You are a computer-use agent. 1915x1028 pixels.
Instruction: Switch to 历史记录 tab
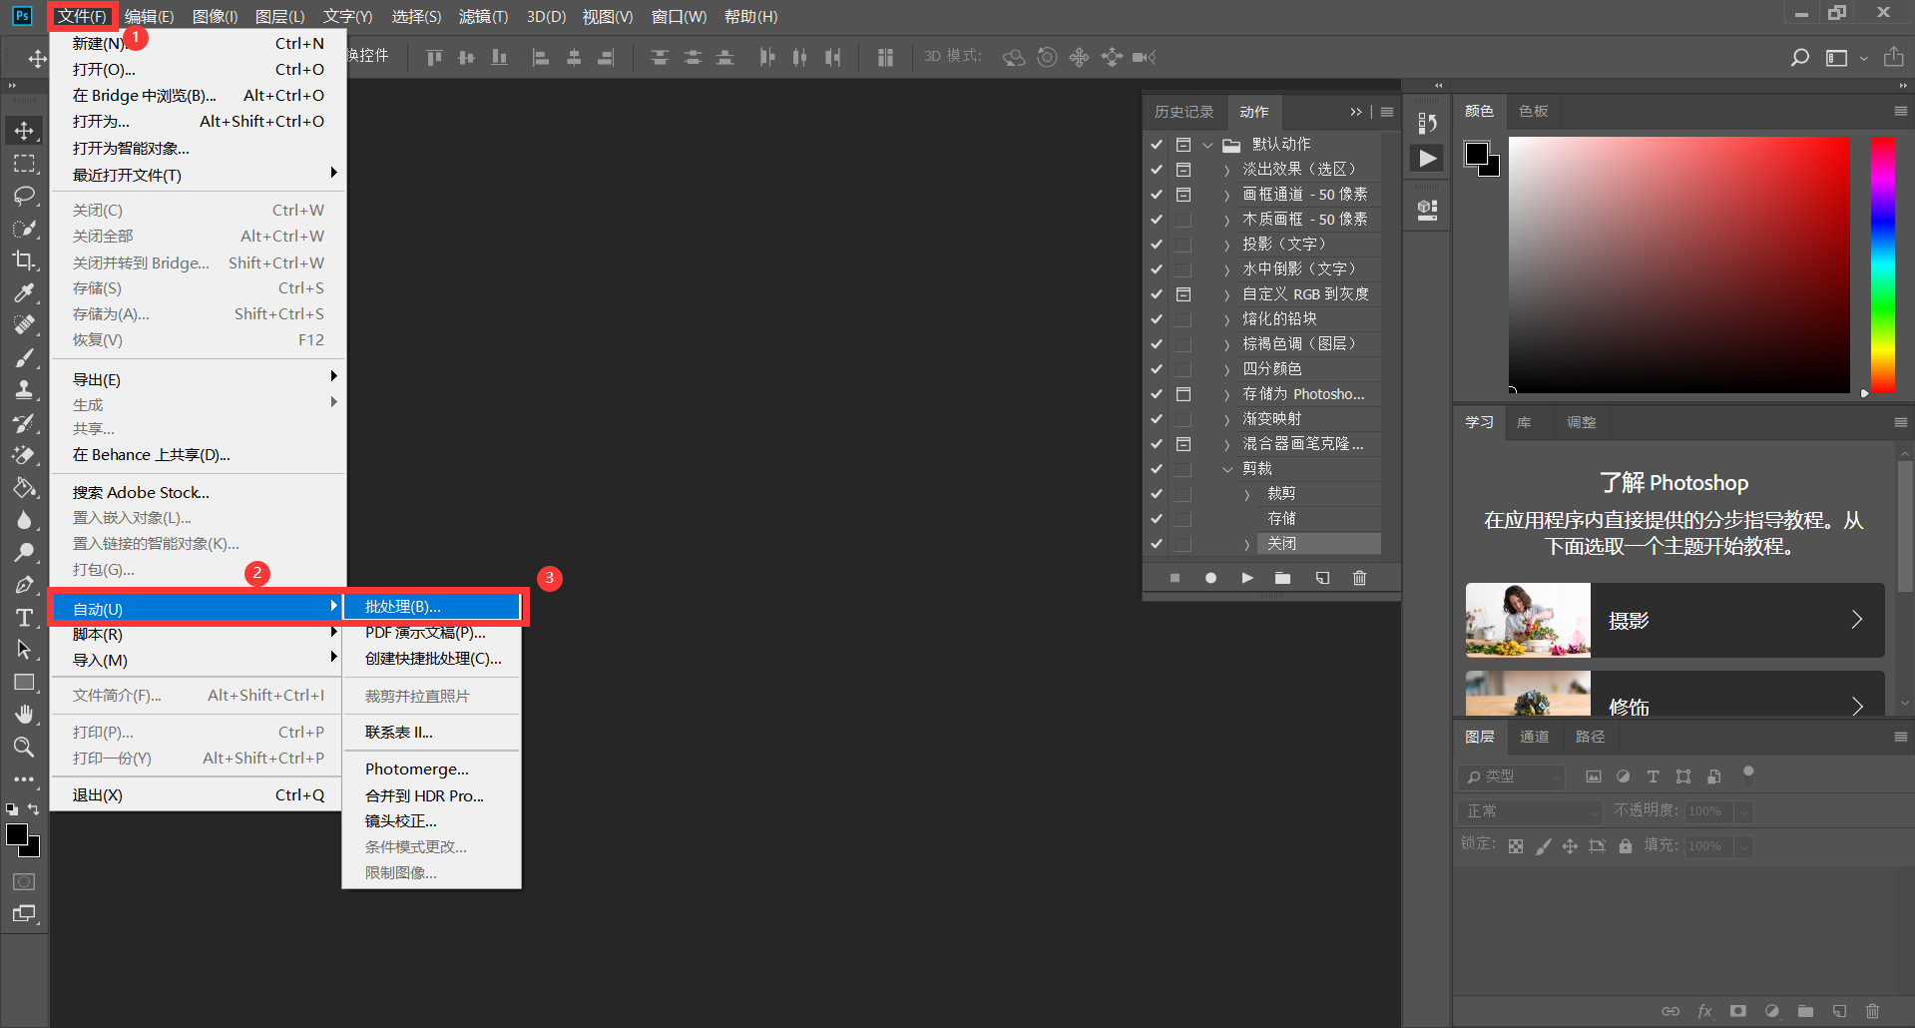point(1185,112)
